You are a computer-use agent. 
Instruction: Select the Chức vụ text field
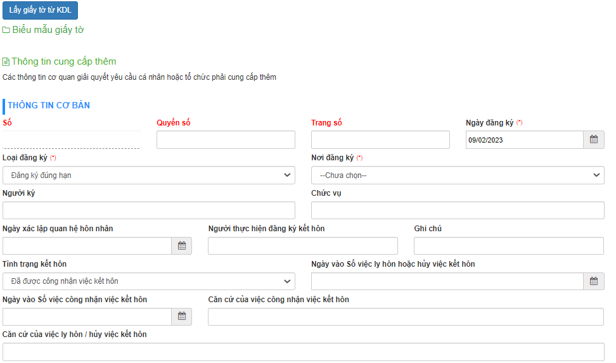point(457,210)
